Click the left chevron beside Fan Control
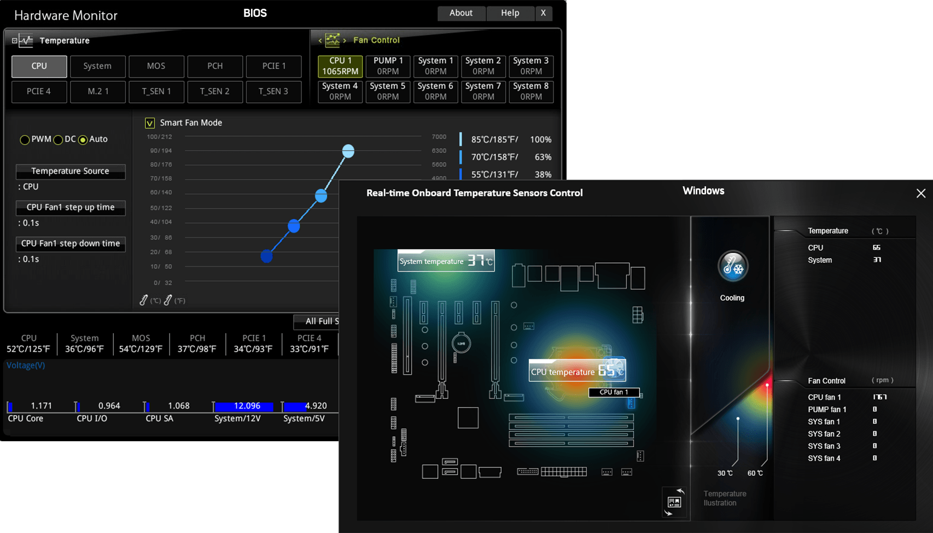The width and height of the screenshot is (933, 533). [x=320, y=40]
